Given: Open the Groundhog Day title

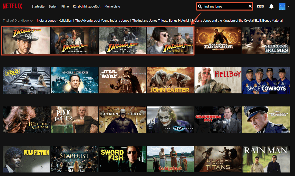Looking at the screenshot, I should pos(218,120).
